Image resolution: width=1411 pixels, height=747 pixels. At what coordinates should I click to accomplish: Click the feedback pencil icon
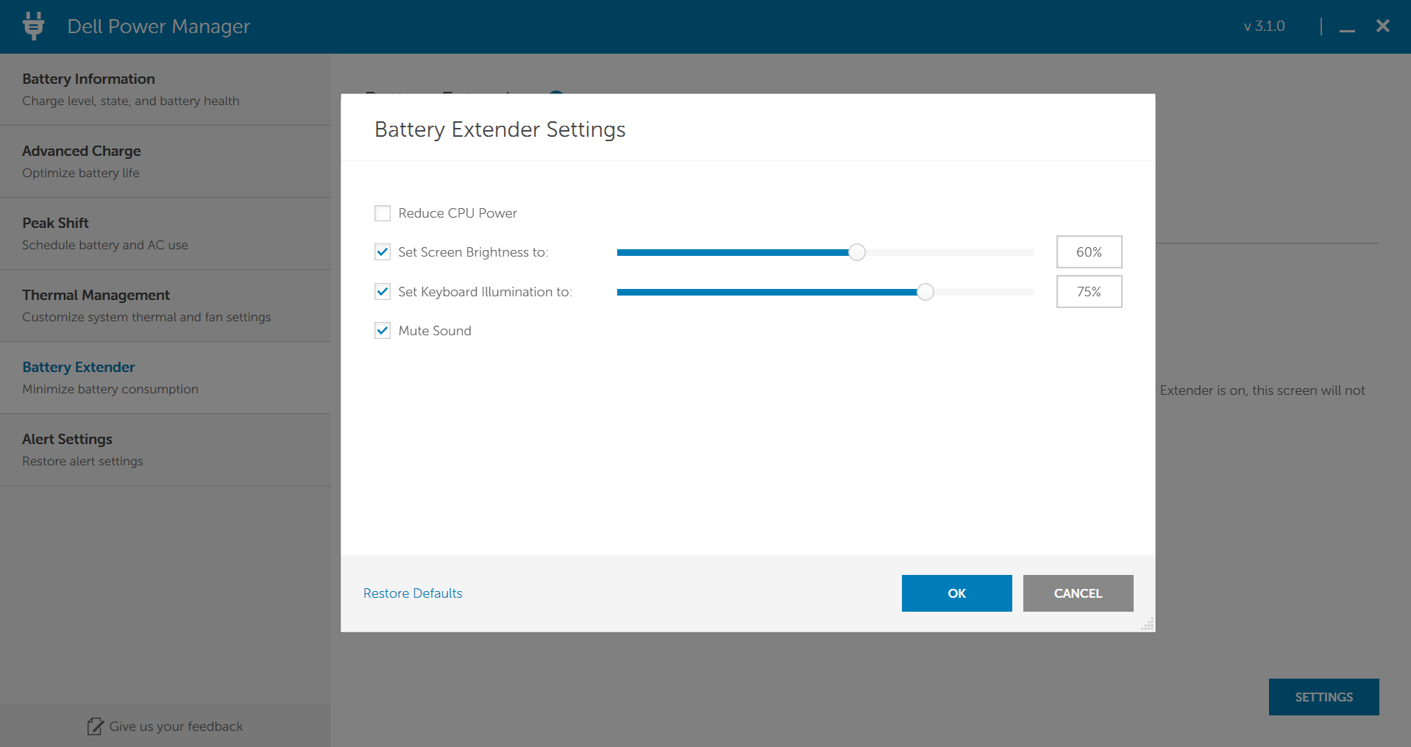95,726
